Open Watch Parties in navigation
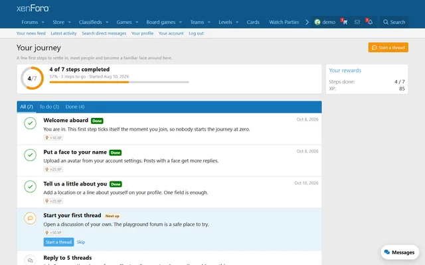425x265 pixels. [x=284, y=22]
